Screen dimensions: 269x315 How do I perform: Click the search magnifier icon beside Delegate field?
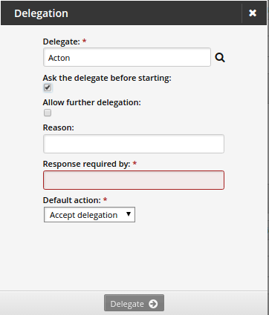[220, 58]
